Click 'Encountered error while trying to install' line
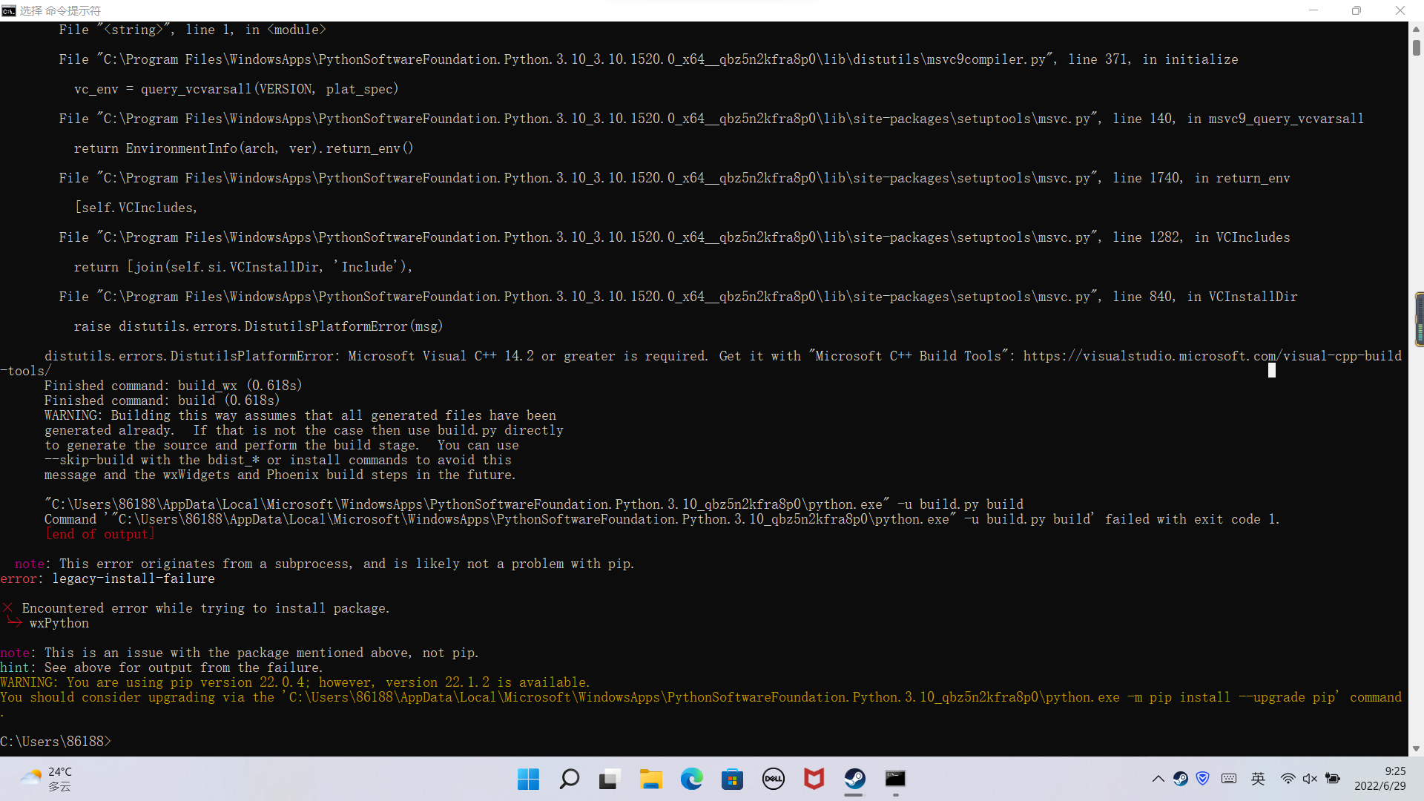This screenshot has height=801, width=1424. point(205,608)
